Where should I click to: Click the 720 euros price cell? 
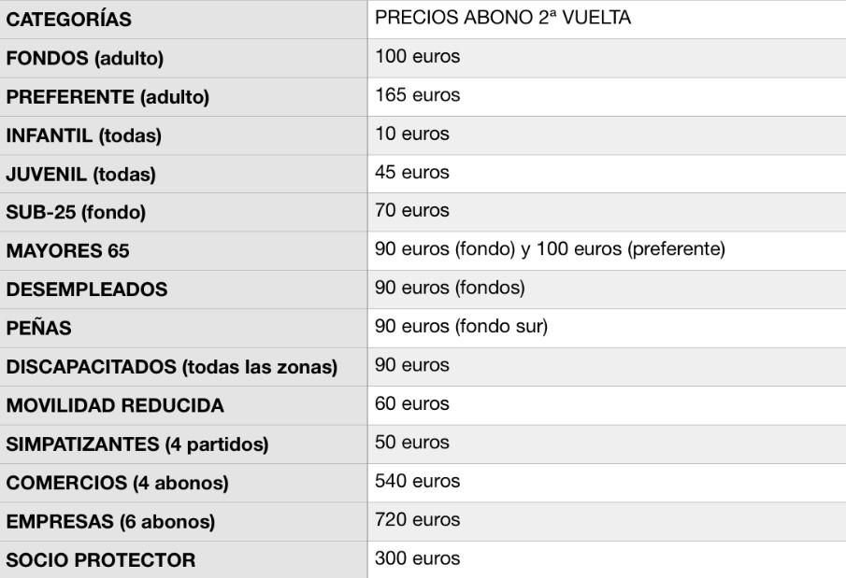click(418, 520)
